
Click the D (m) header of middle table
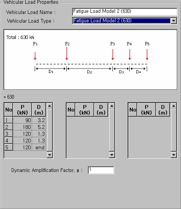(101, 110)
